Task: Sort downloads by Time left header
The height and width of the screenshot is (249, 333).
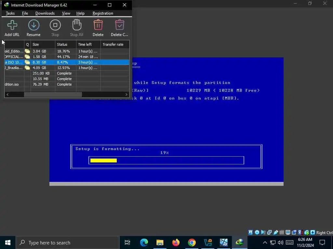Action: [88, 44]
